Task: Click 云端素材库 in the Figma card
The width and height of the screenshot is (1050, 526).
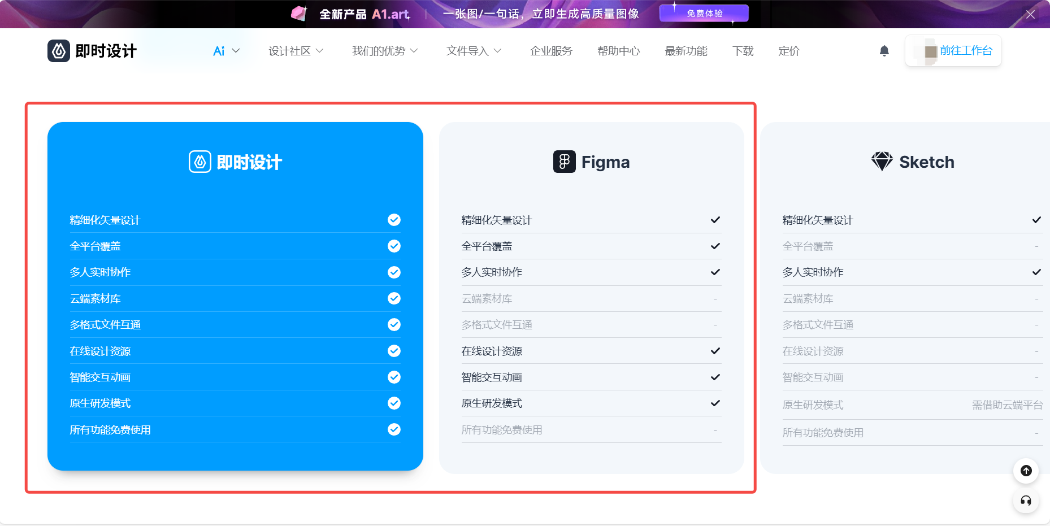Action: [x=487, y=299]
